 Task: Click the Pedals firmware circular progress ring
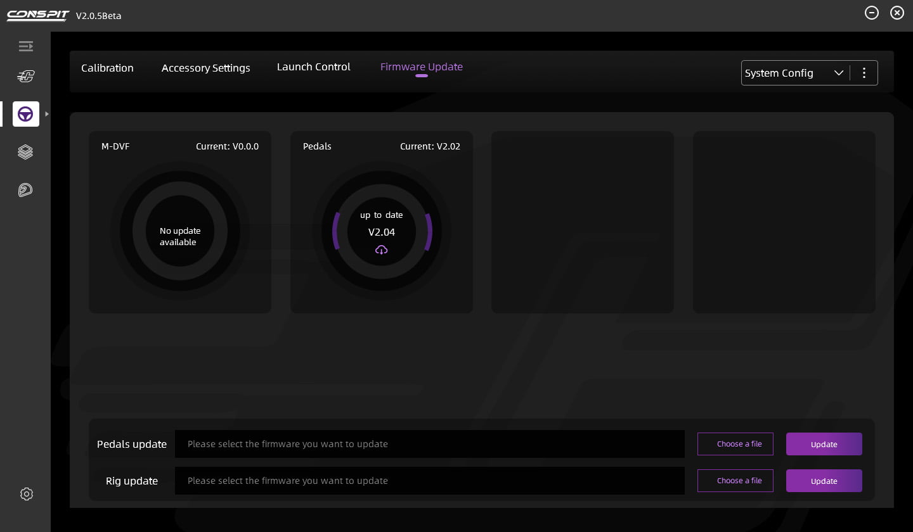pyautogui.click(x=430, y=231)
